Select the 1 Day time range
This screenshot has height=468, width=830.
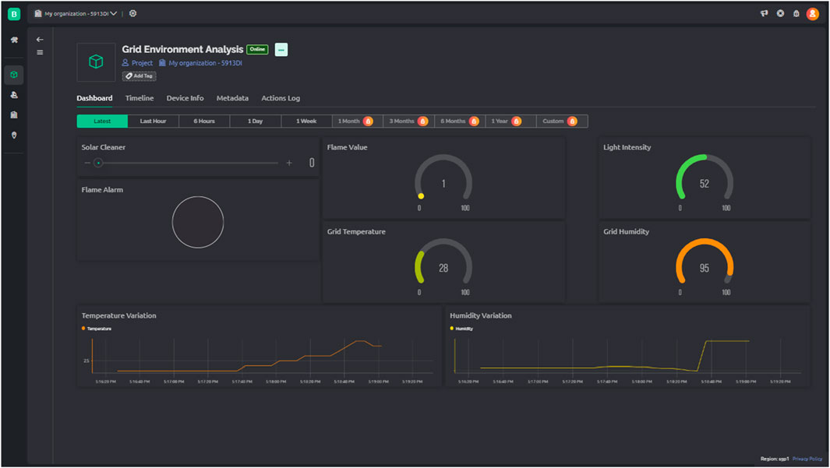tap(255, 121)
